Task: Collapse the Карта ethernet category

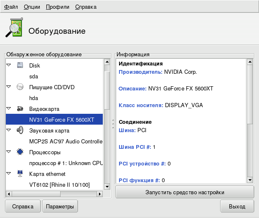Action: tap(9, 173)
